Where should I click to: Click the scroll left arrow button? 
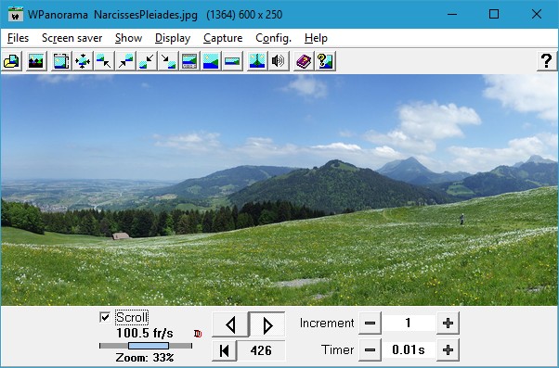230,324
